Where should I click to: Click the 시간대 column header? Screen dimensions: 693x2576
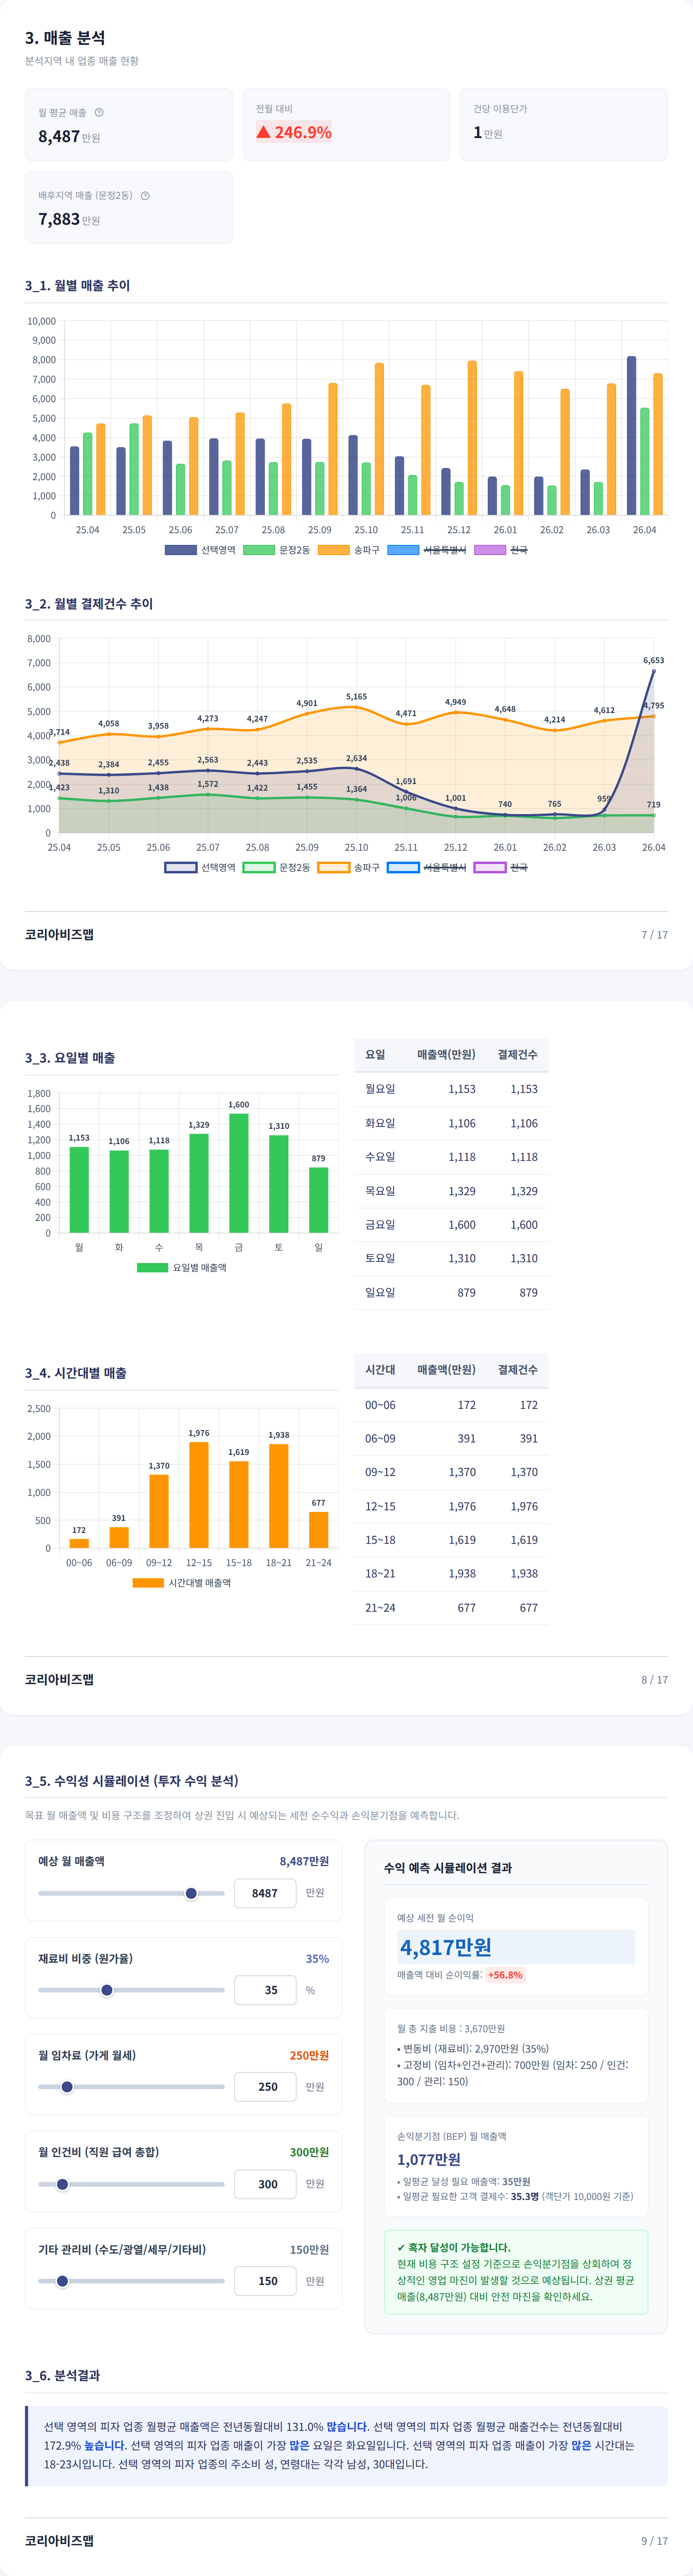tap(380, 1369)
